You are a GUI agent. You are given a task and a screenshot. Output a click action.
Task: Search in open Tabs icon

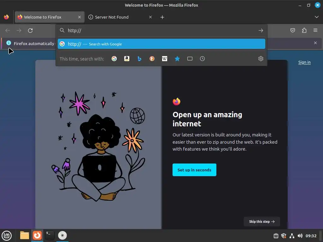[x=190, y=59]
